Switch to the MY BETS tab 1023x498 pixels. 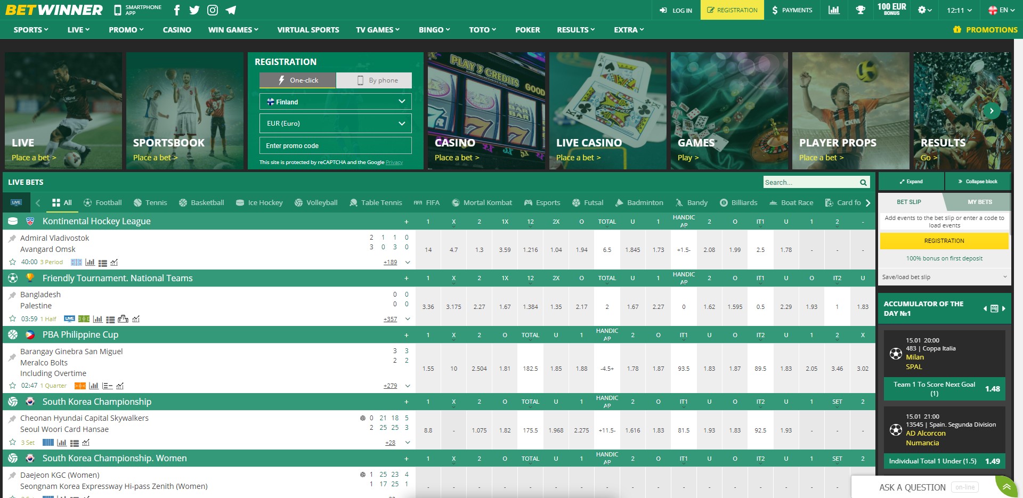979,202
